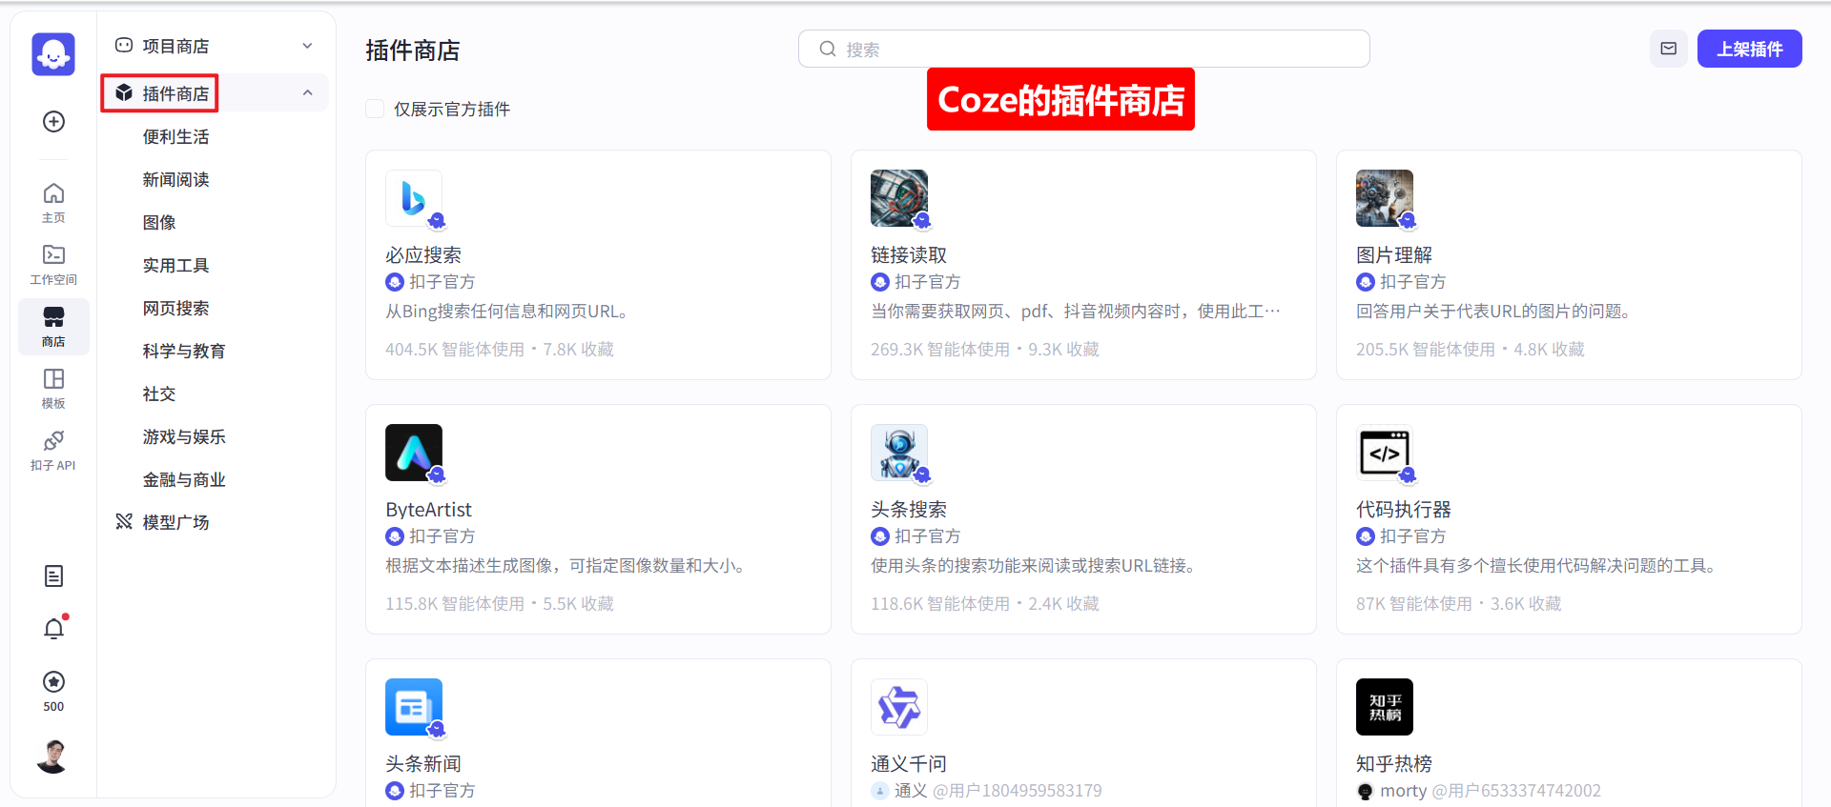Click the 搜索 search field

1083,49
